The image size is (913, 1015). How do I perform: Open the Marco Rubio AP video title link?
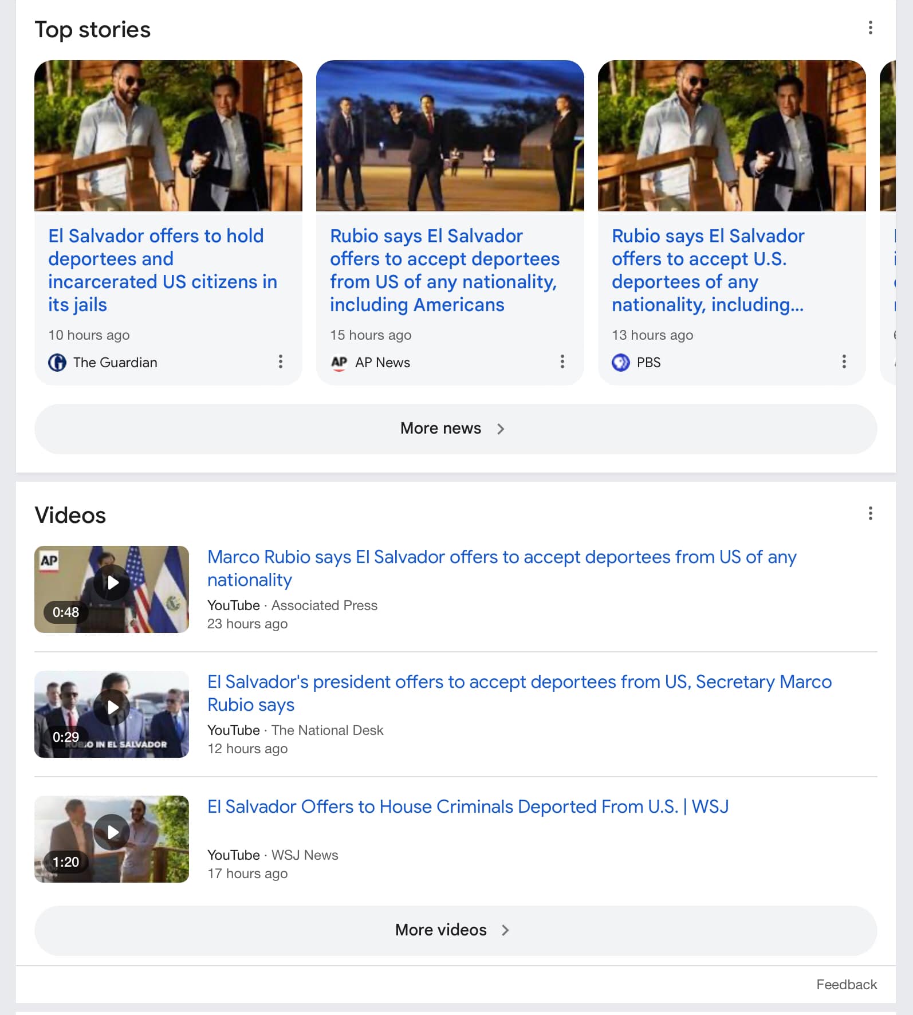(501, 568)
